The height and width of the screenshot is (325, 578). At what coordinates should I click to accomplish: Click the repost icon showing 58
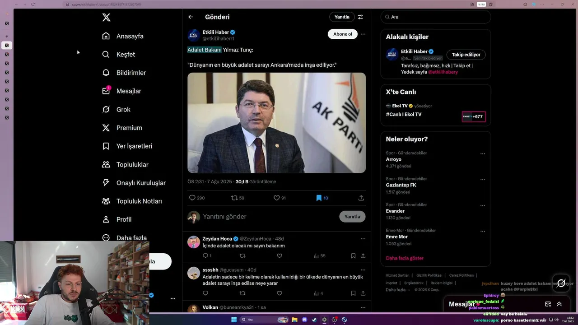point(234,198)
